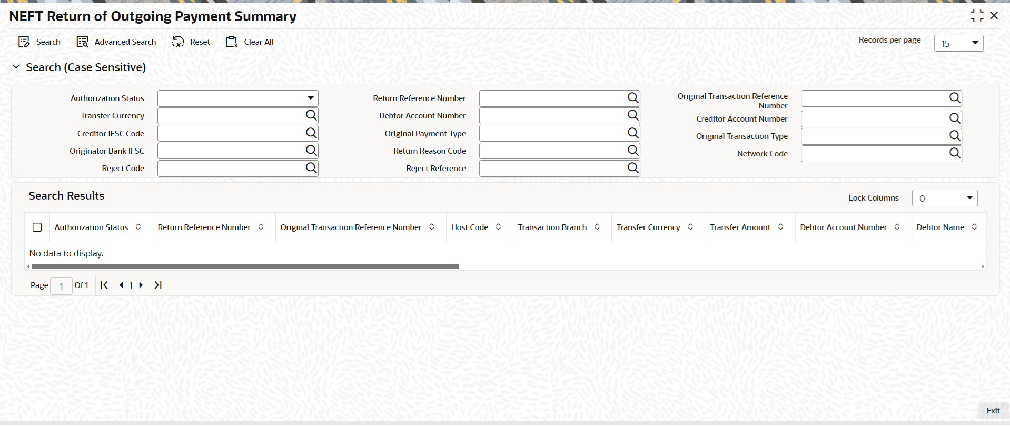Open lookup for Return Reference Number
The width and height of the screenshot is (1010, 426).
tap(633, 98)
